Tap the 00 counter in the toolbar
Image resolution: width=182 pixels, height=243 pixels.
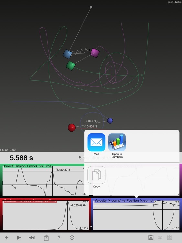(x=160, y=238)
